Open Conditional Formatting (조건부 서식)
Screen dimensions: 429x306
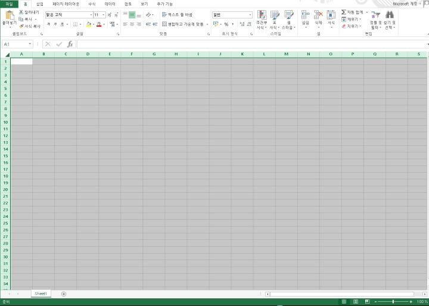(x=262, y=20)
